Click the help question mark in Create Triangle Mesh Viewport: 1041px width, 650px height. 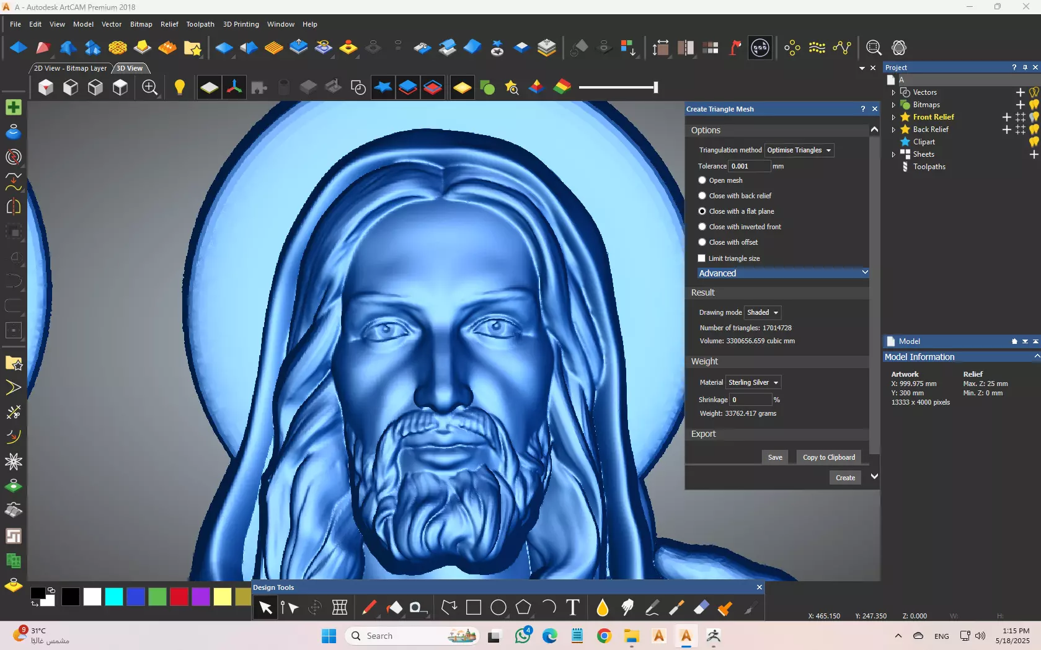863,109
